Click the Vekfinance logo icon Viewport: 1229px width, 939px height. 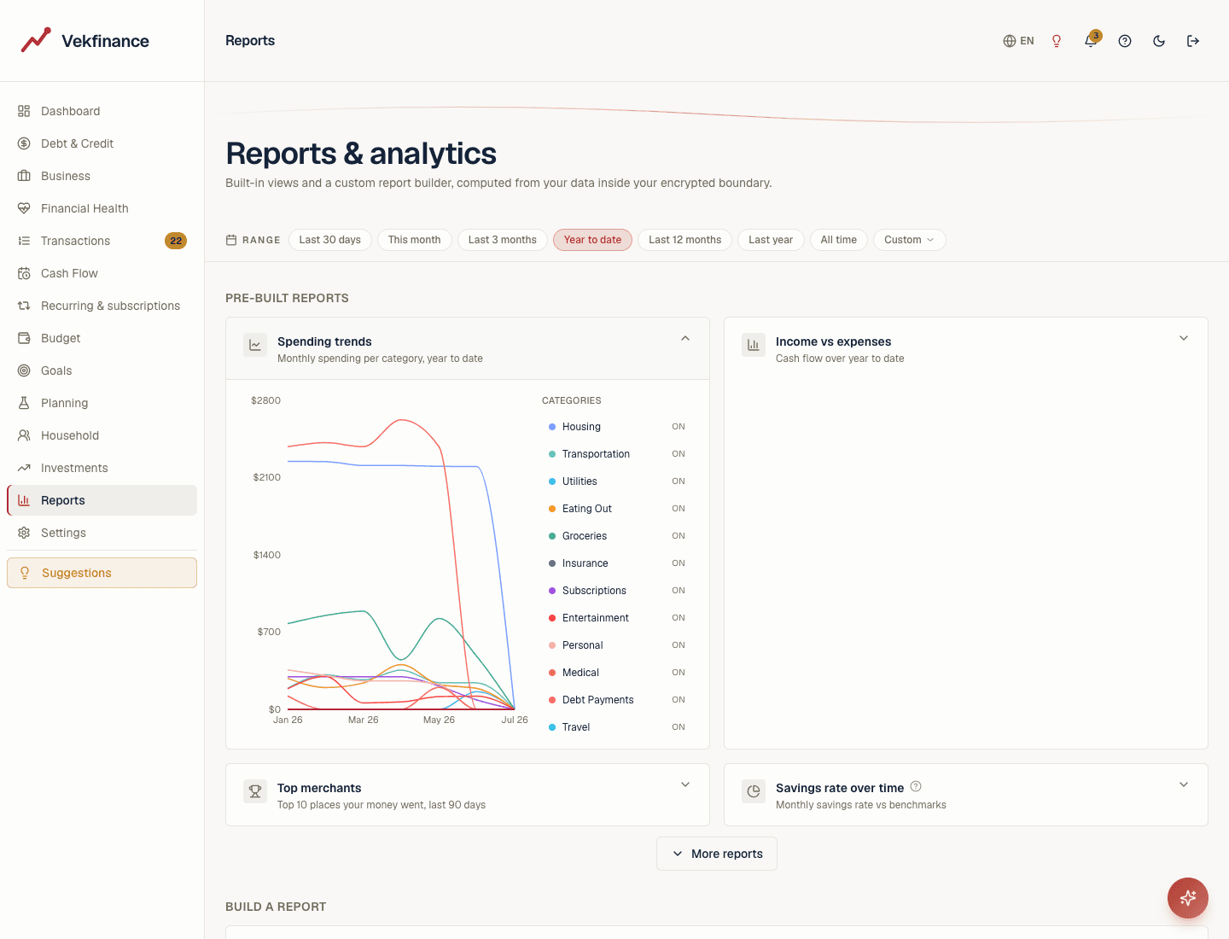pyautogui.click(x=36, y=40)
